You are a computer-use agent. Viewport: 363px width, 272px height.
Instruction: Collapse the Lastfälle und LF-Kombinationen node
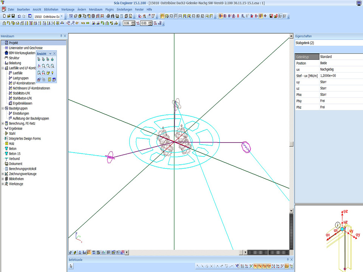[3, 68]
